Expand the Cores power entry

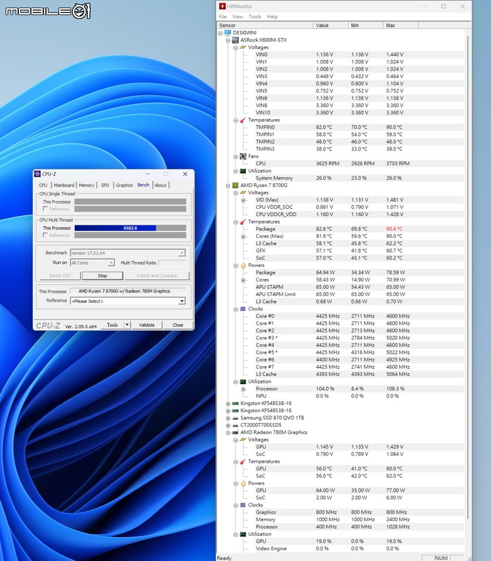[x=243, y=280]
